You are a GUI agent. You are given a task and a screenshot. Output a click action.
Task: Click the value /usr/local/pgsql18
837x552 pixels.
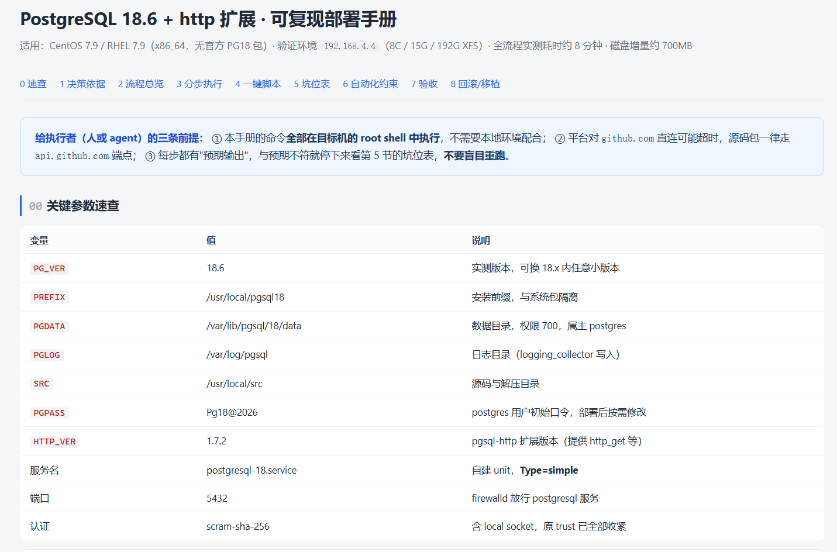pos(245,297)
